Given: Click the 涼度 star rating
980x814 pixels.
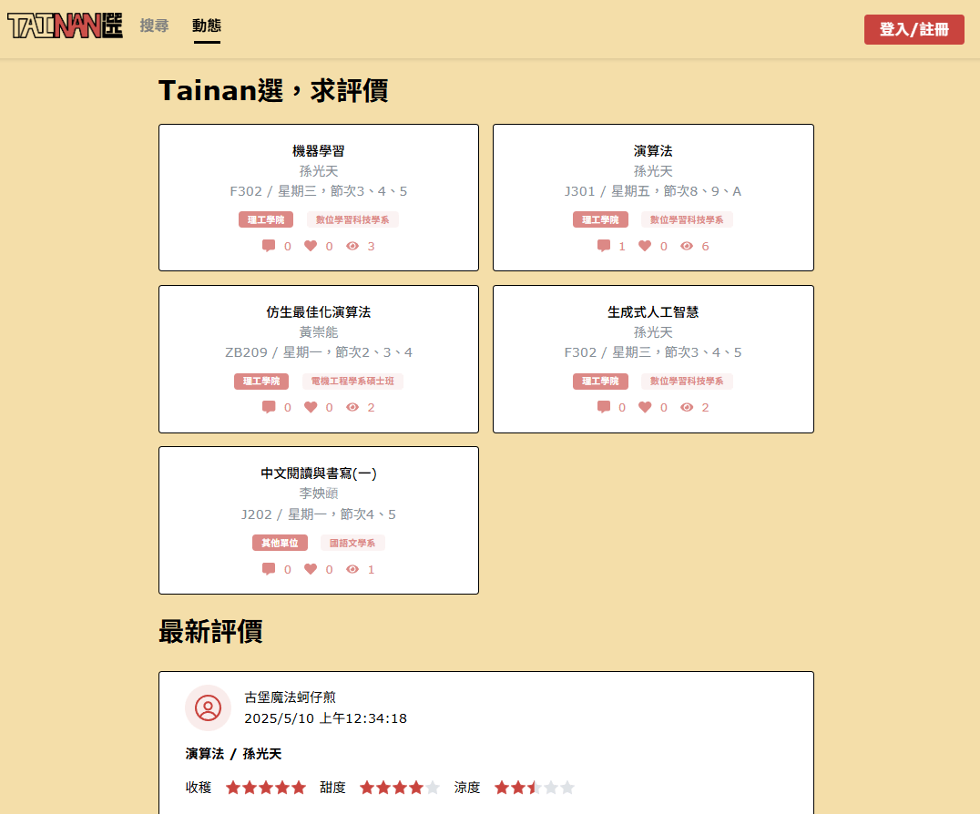Looking at the screenshot, I should [535, 788].
